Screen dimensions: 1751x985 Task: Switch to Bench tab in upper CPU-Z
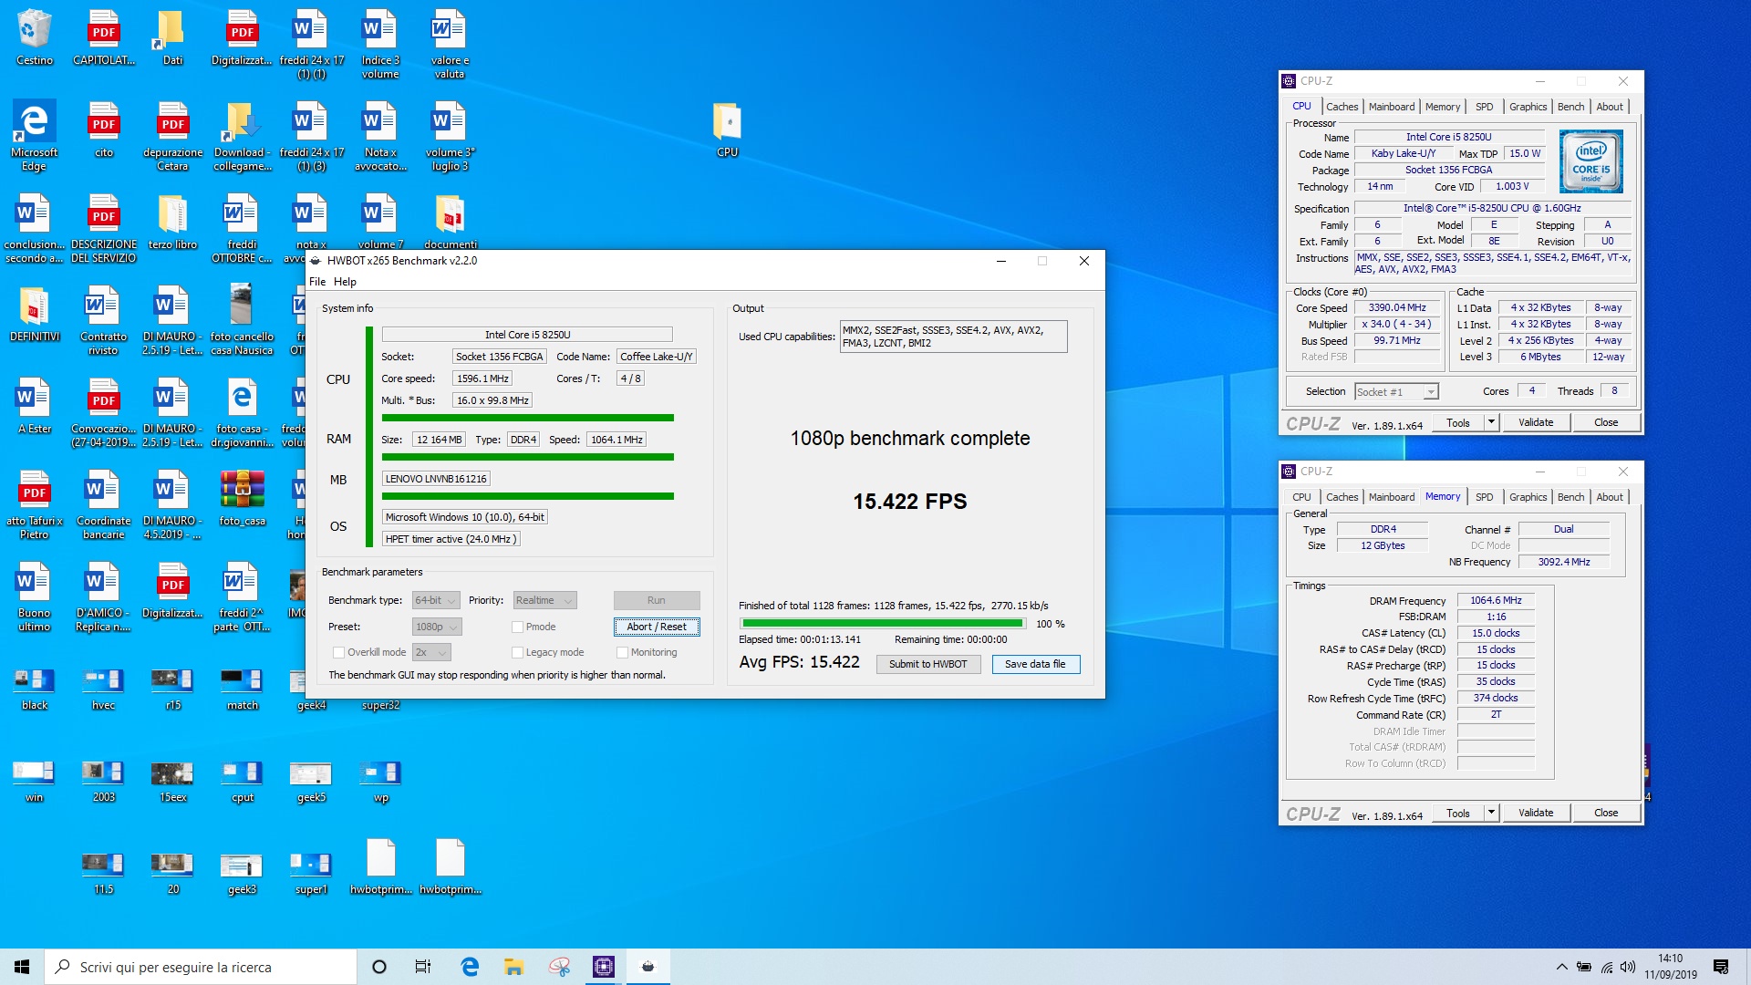(1570, 107)
